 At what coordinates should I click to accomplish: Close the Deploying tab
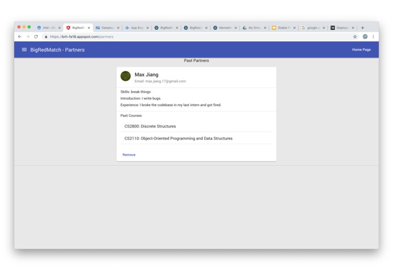pos(353,28)
